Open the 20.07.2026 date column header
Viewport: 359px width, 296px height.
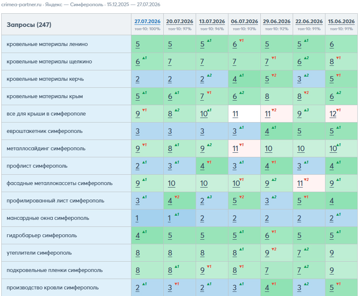(179, 22)
